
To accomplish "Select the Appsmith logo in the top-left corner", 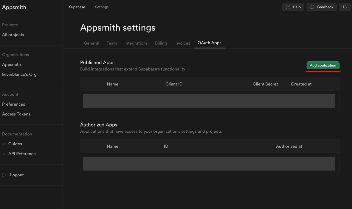I will [14, 7].
